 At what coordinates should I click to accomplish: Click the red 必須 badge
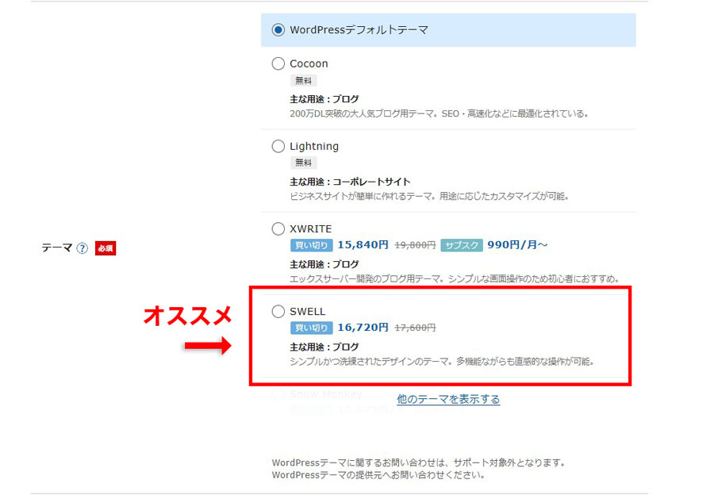coord(106,248)
